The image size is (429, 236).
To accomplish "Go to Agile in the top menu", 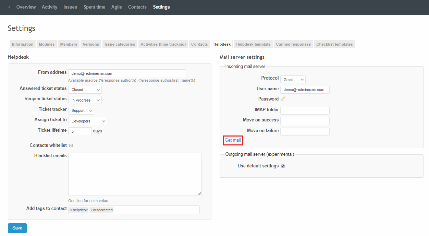I will tap(117, 7).
